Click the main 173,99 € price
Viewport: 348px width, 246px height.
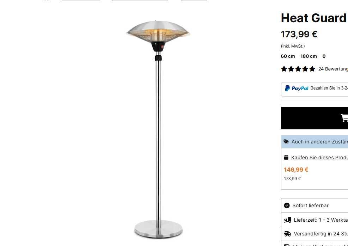pos(299,34)
